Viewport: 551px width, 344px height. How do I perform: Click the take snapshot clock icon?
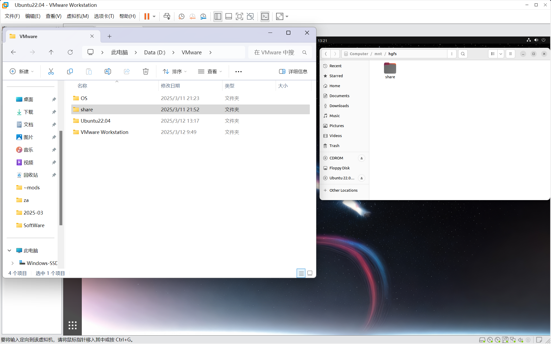(x=181, y=17)
